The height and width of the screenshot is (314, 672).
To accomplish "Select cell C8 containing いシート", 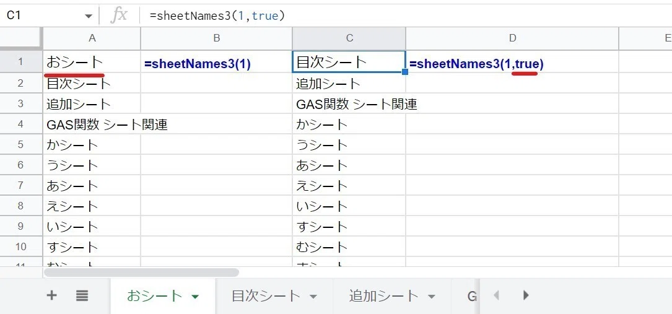I will pyautogui.click(x=349, y=206).
